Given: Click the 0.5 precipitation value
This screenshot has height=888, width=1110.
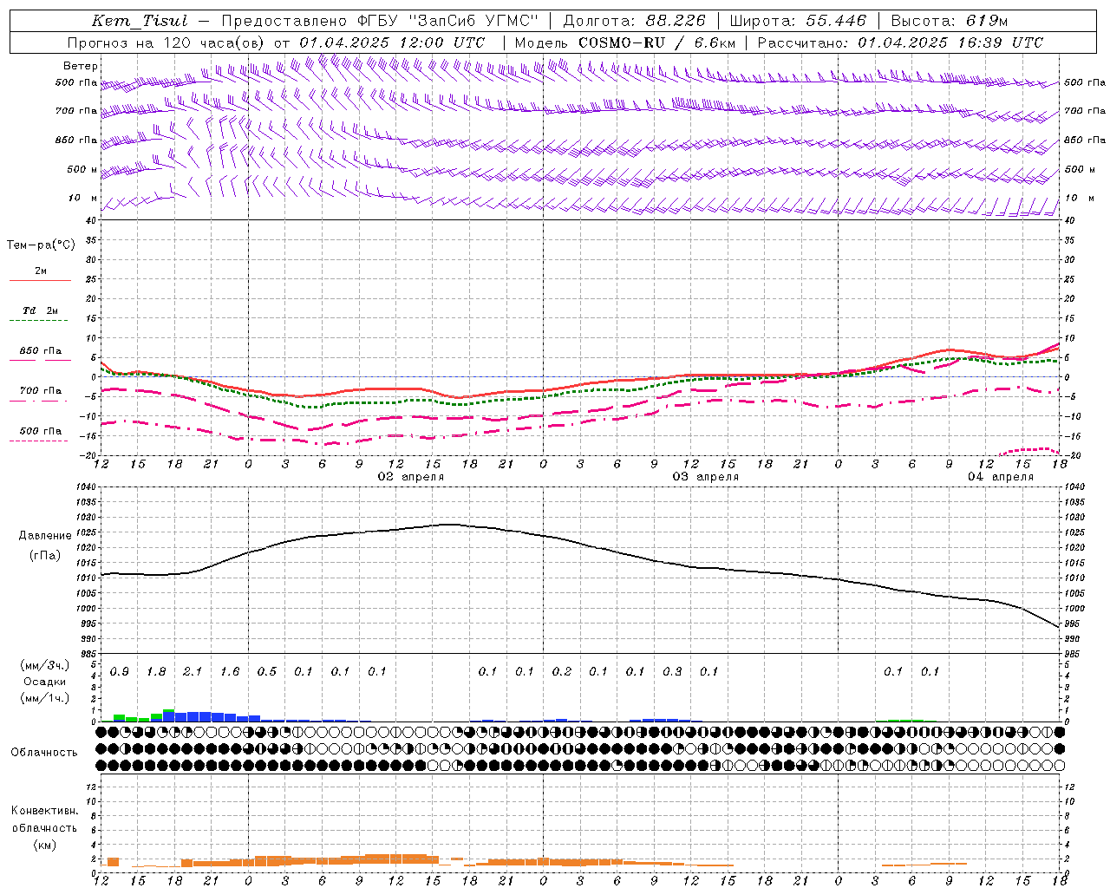Looking at the screenshot, I should 267,671.
